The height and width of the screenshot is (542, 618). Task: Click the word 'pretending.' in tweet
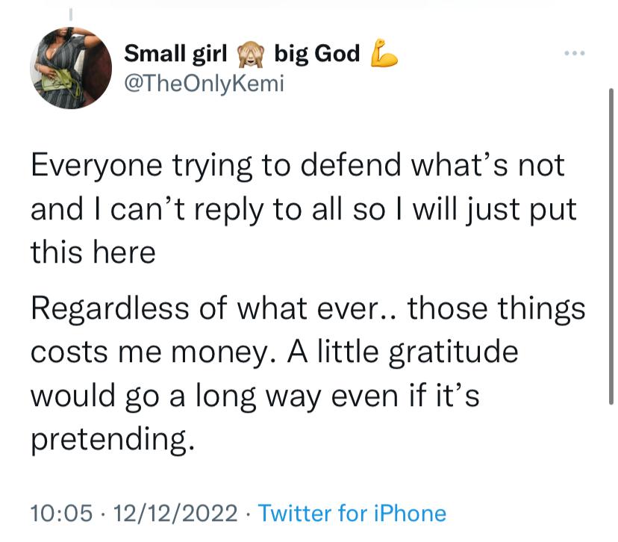click(x=113, y=440)
